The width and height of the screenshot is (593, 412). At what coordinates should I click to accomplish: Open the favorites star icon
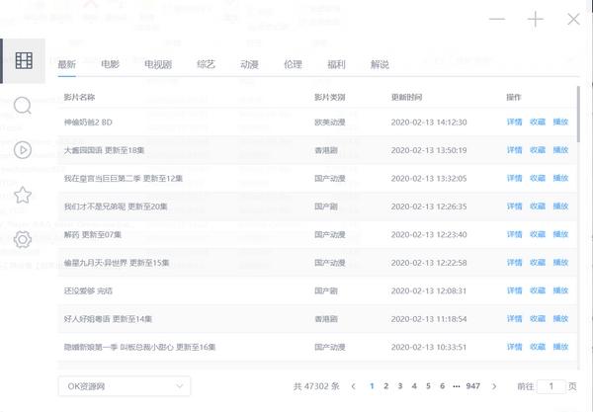23,195
